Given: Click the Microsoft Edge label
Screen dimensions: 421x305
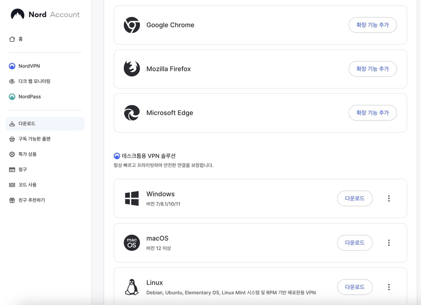Looking at the screenshot, I should click(x=170, y=113).
